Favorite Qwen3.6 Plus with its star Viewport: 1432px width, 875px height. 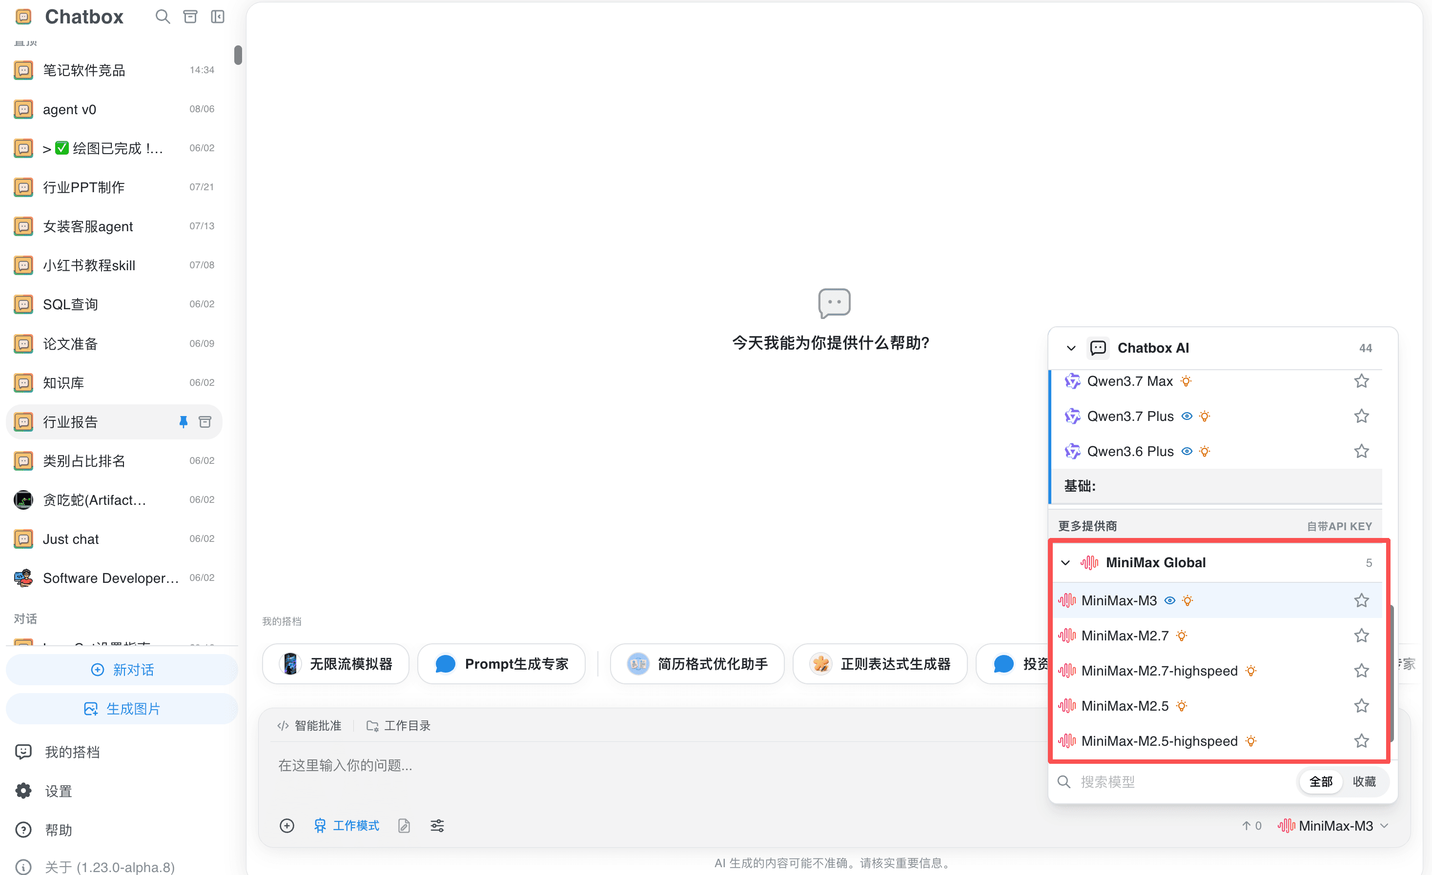[x=1361, y=451]
